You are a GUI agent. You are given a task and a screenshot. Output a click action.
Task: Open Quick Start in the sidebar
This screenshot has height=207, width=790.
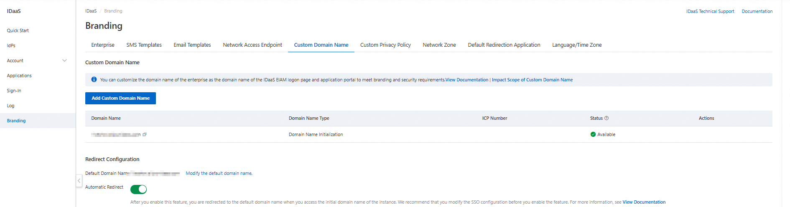click(18, 30)
